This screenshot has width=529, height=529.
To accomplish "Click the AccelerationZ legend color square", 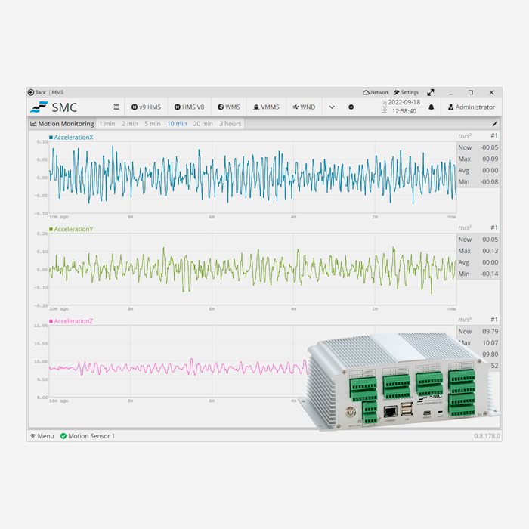I will click(x=51, y=321).
